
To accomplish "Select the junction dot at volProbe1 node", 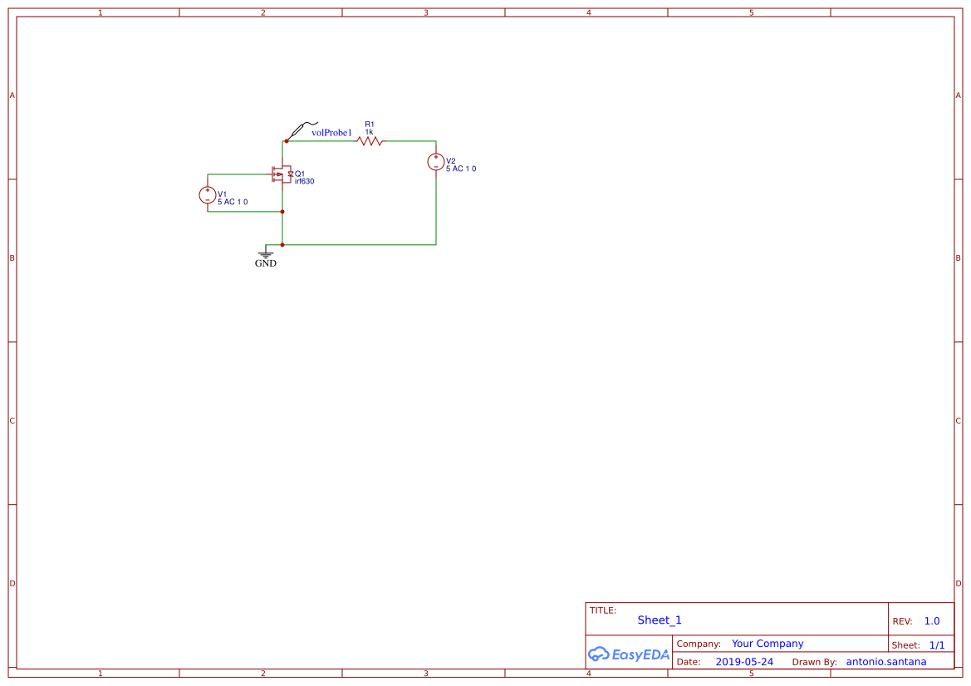I will pyautogui.click(x=286, y=140).
